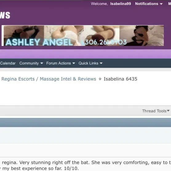
Task: Click the review text ending with 10/10
Action: (85, 165)
